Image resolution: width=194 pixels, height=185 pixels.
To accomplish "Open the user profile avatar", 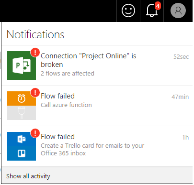I will point(178,11).
